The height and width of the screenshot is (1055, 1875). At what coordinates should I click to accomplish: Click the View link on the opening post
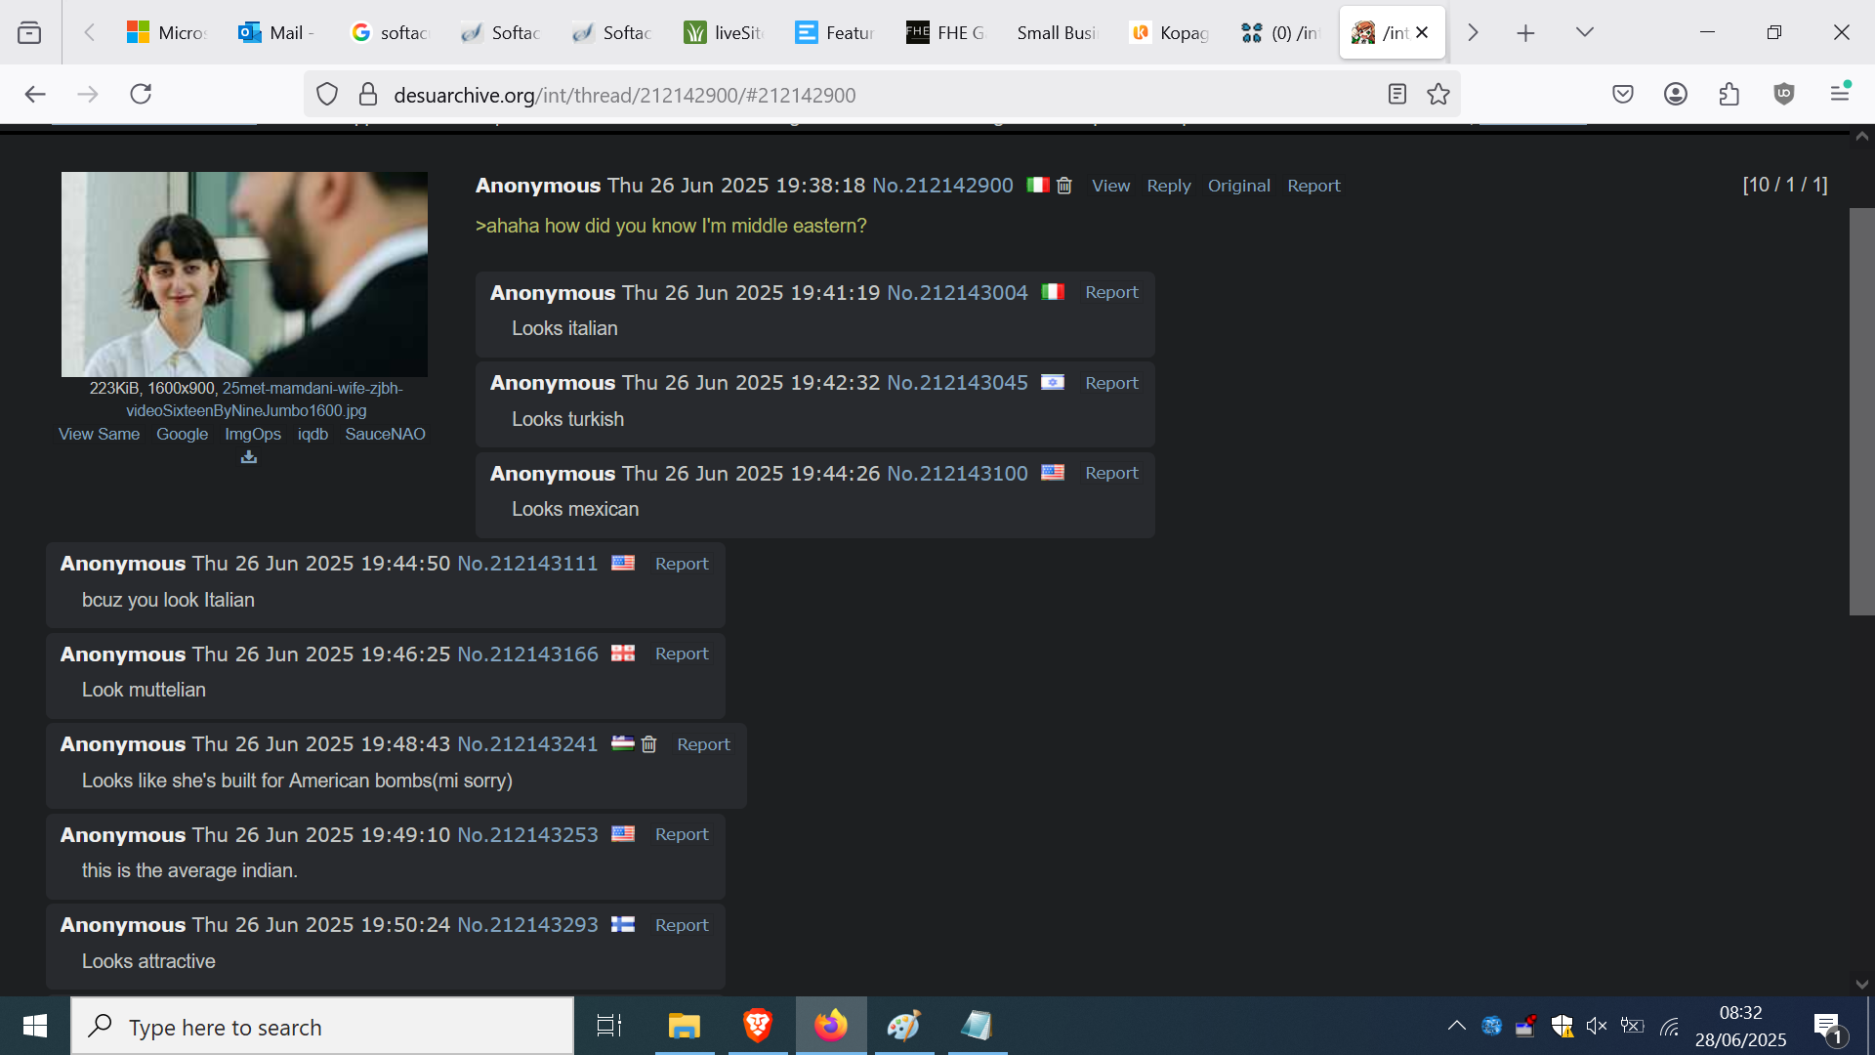[x=1110, y=186]
